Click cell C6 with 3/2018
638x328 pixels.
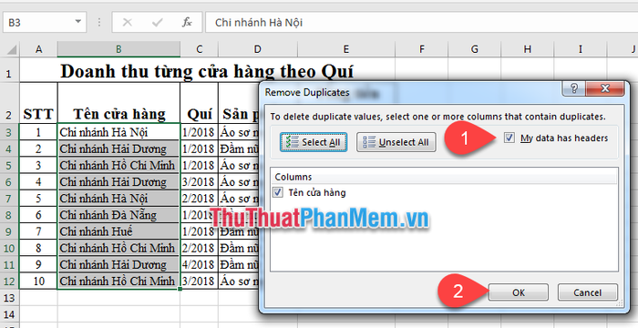pyautogui.click(x=199, y=181)
